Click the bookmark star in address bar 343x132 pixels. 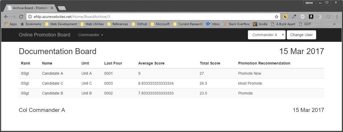coord(277,17)
